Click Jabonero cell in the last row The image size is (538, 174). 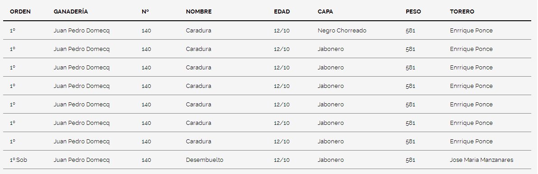[330, 160]
